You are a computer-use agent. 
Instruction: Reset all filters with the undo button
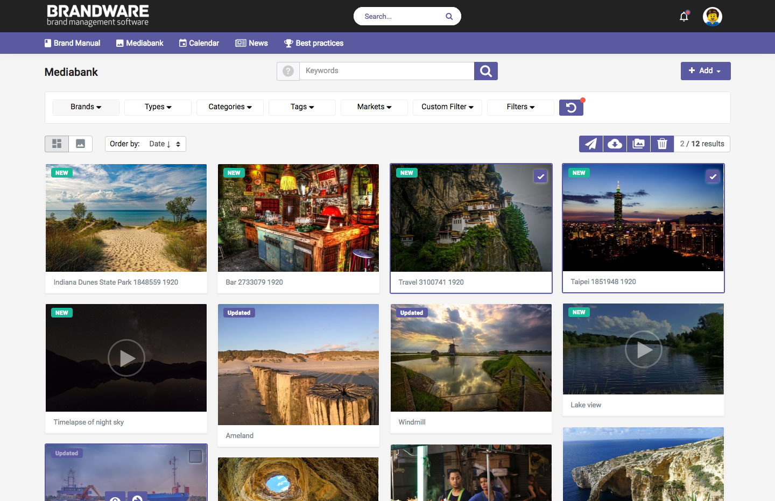pyautogui.click(x=571, y=108)
